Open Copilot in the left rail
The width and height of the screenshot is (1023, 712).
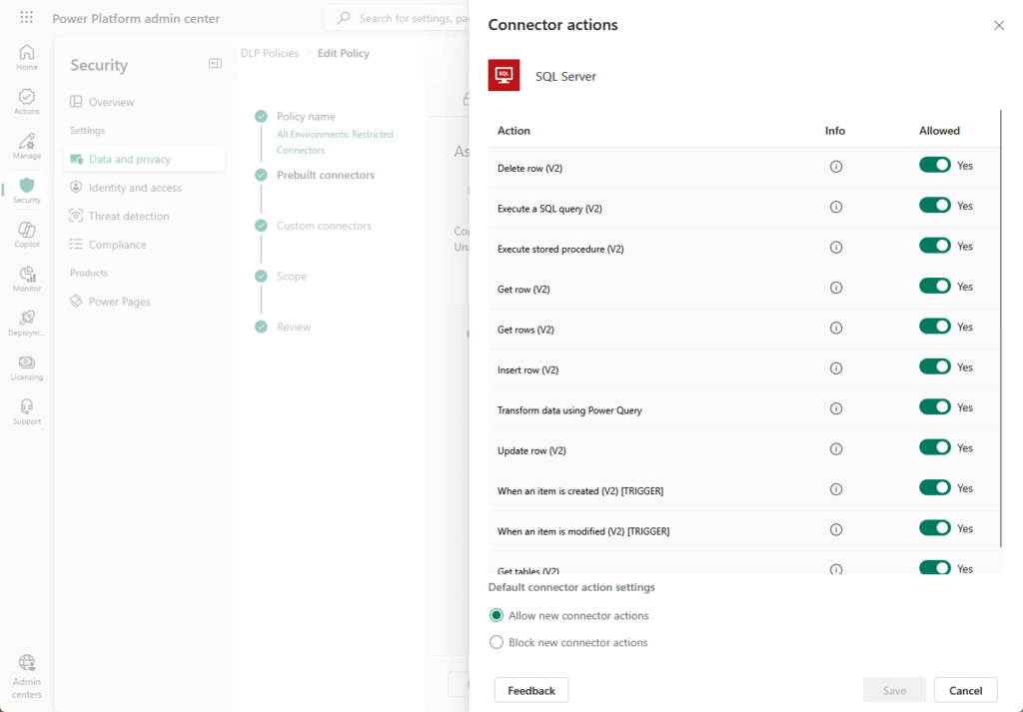pyautogui.click(x=27, y=235)
